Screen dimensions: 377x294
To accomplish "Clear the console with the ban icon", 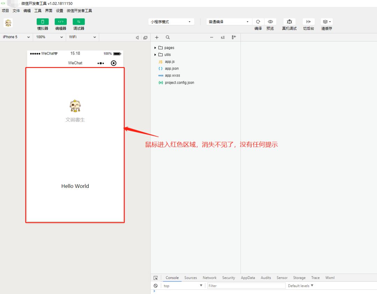I will (x=156, y=286).
